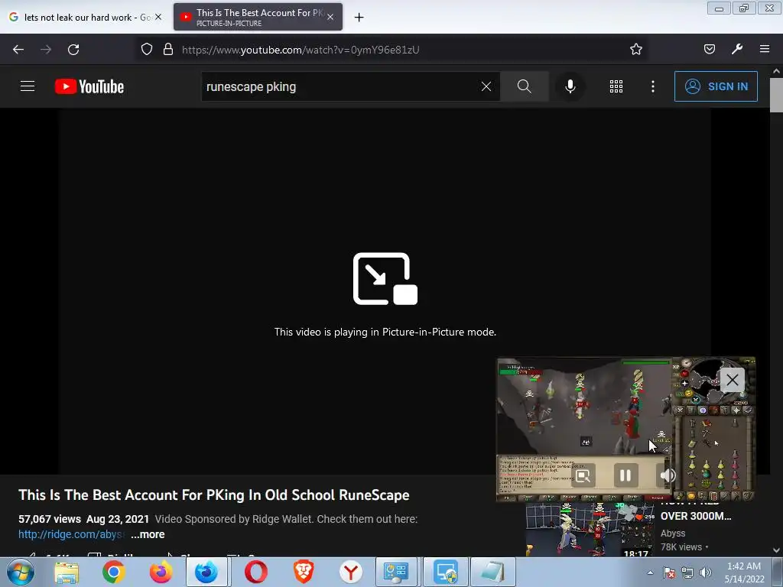This screenshot has width=783, height=587.
Task: Return video to tab from picture-in-picture
Action: tap(583, 475)
